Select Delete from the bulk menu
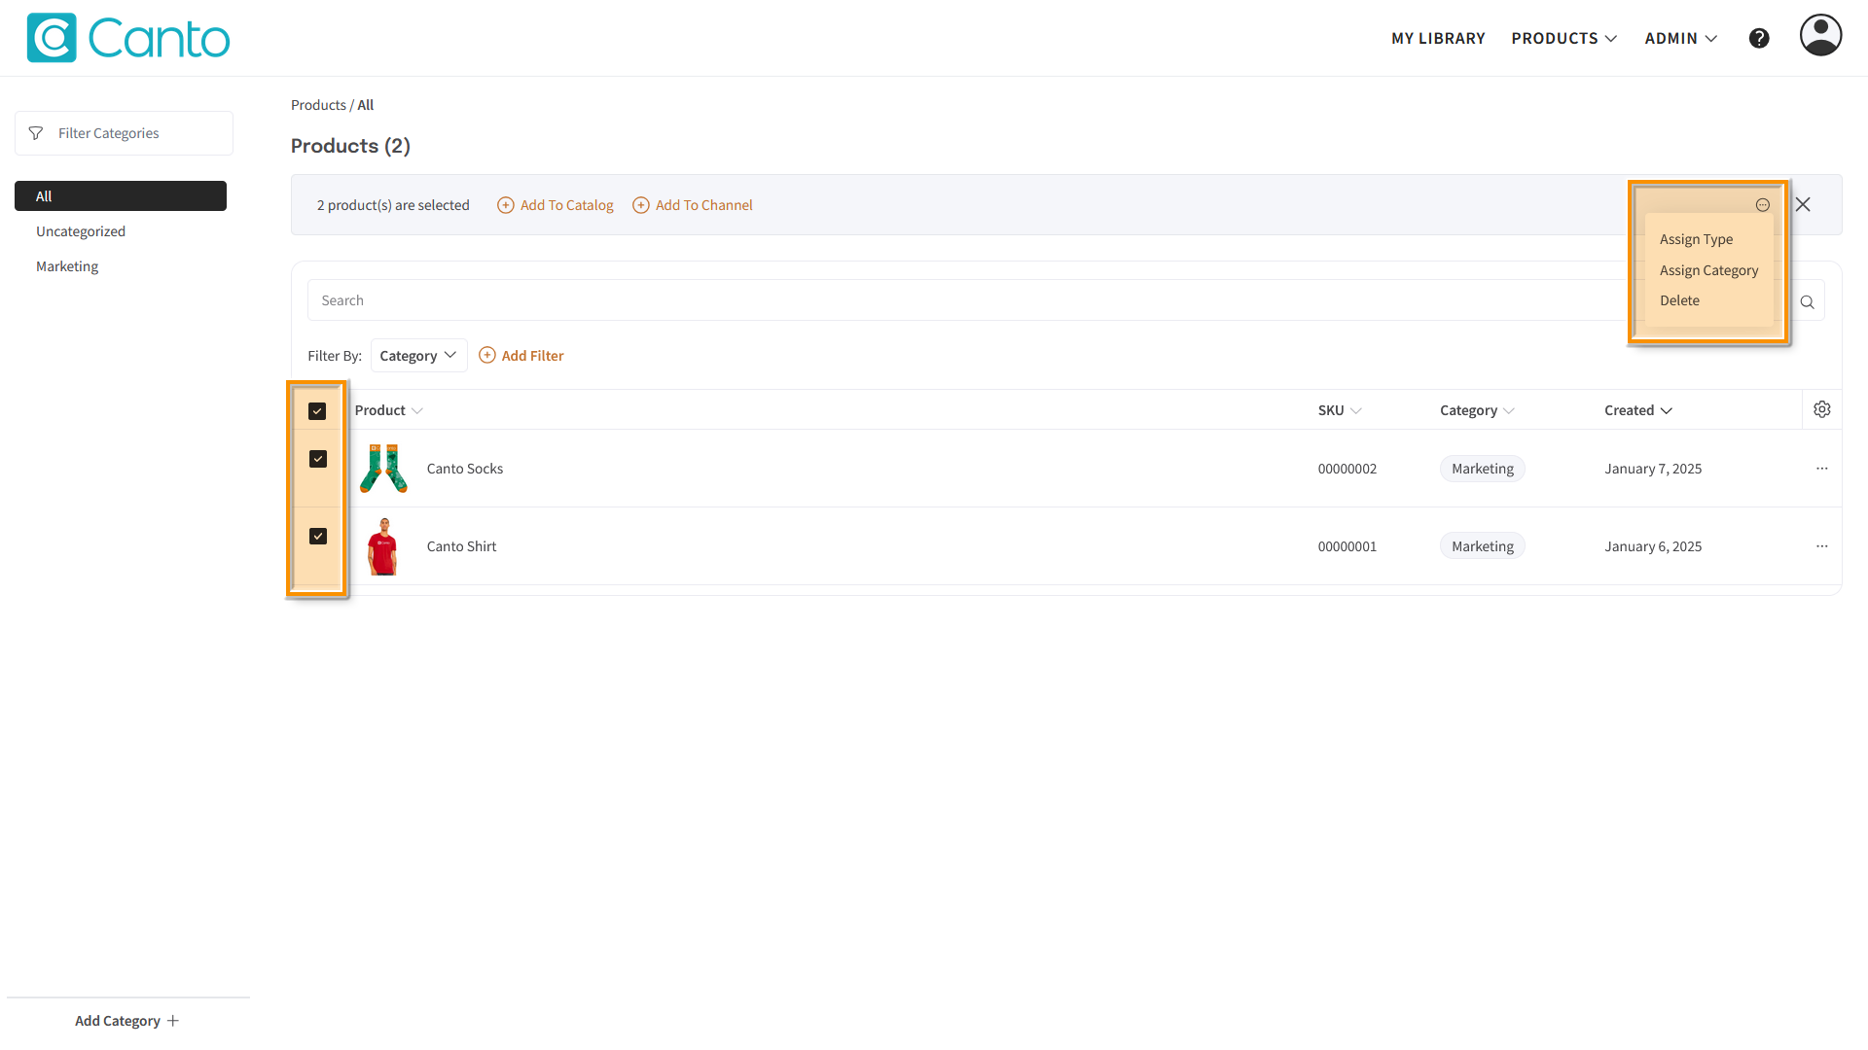 1679,300
